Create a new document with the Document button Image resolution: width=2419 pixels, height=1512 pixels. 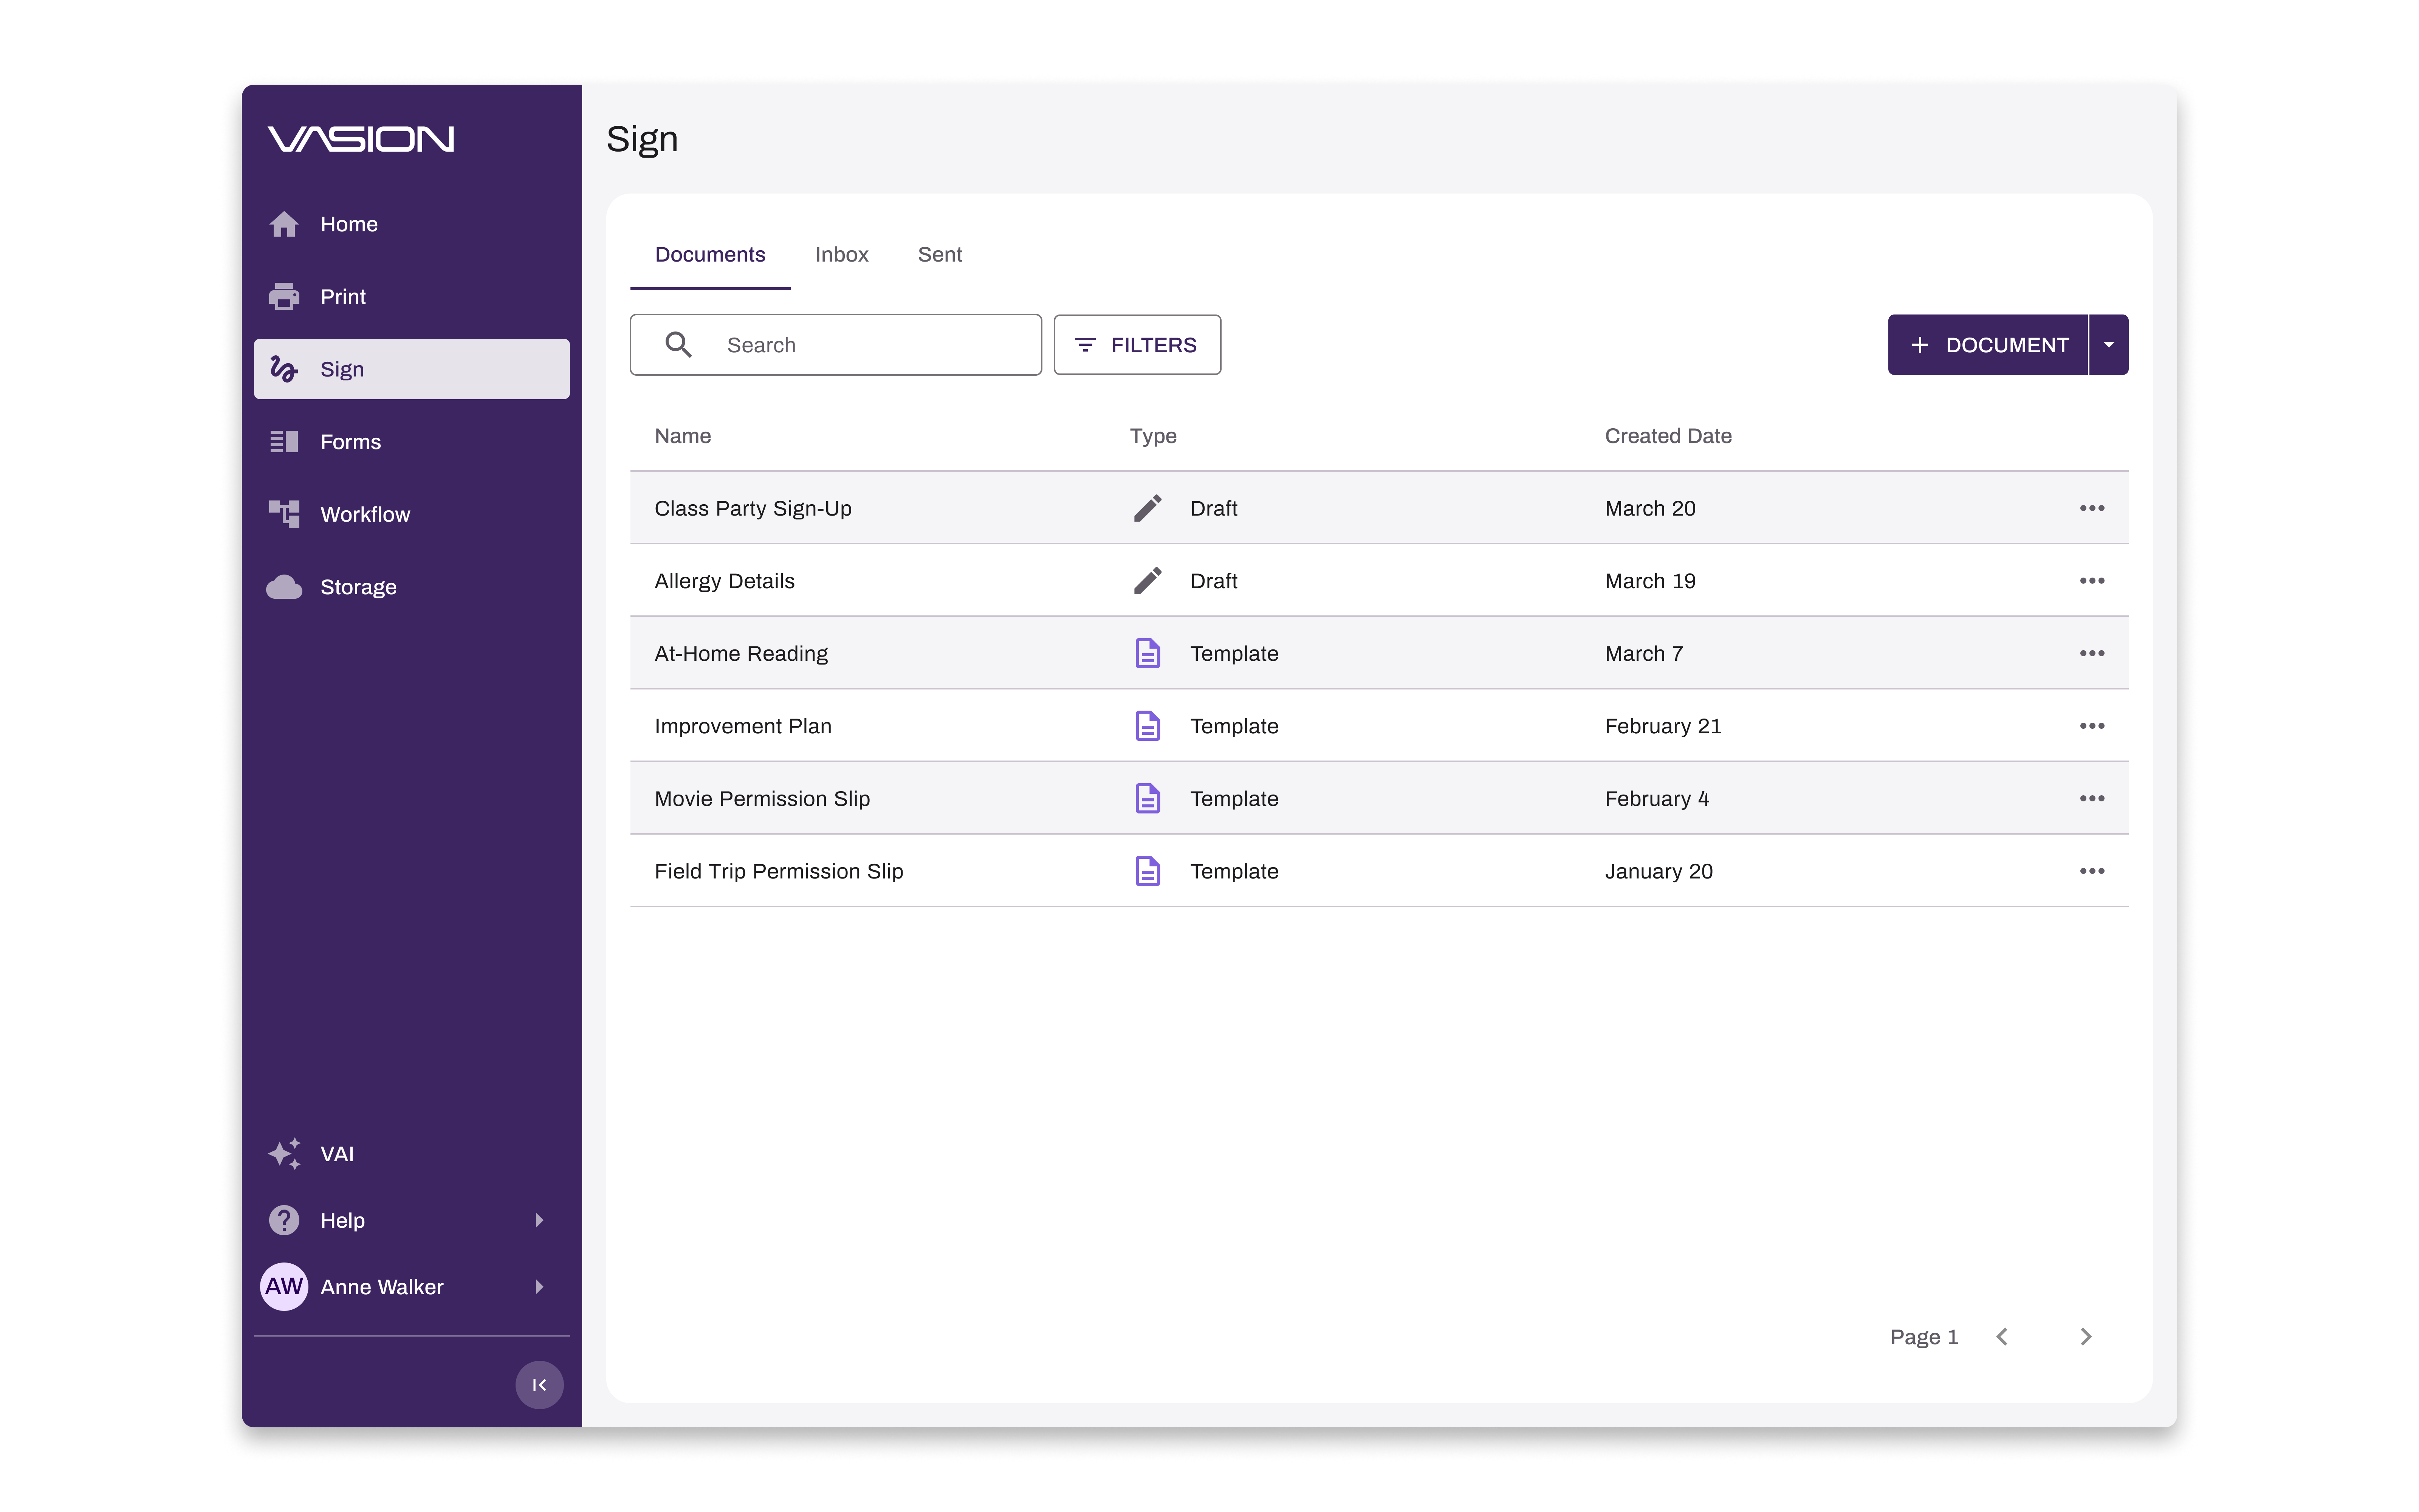(x=1989, y=344)
